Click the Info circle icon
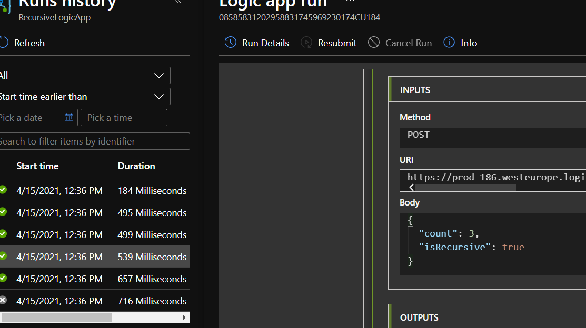The height and width of the screenshot is (328, 586). 449,43
